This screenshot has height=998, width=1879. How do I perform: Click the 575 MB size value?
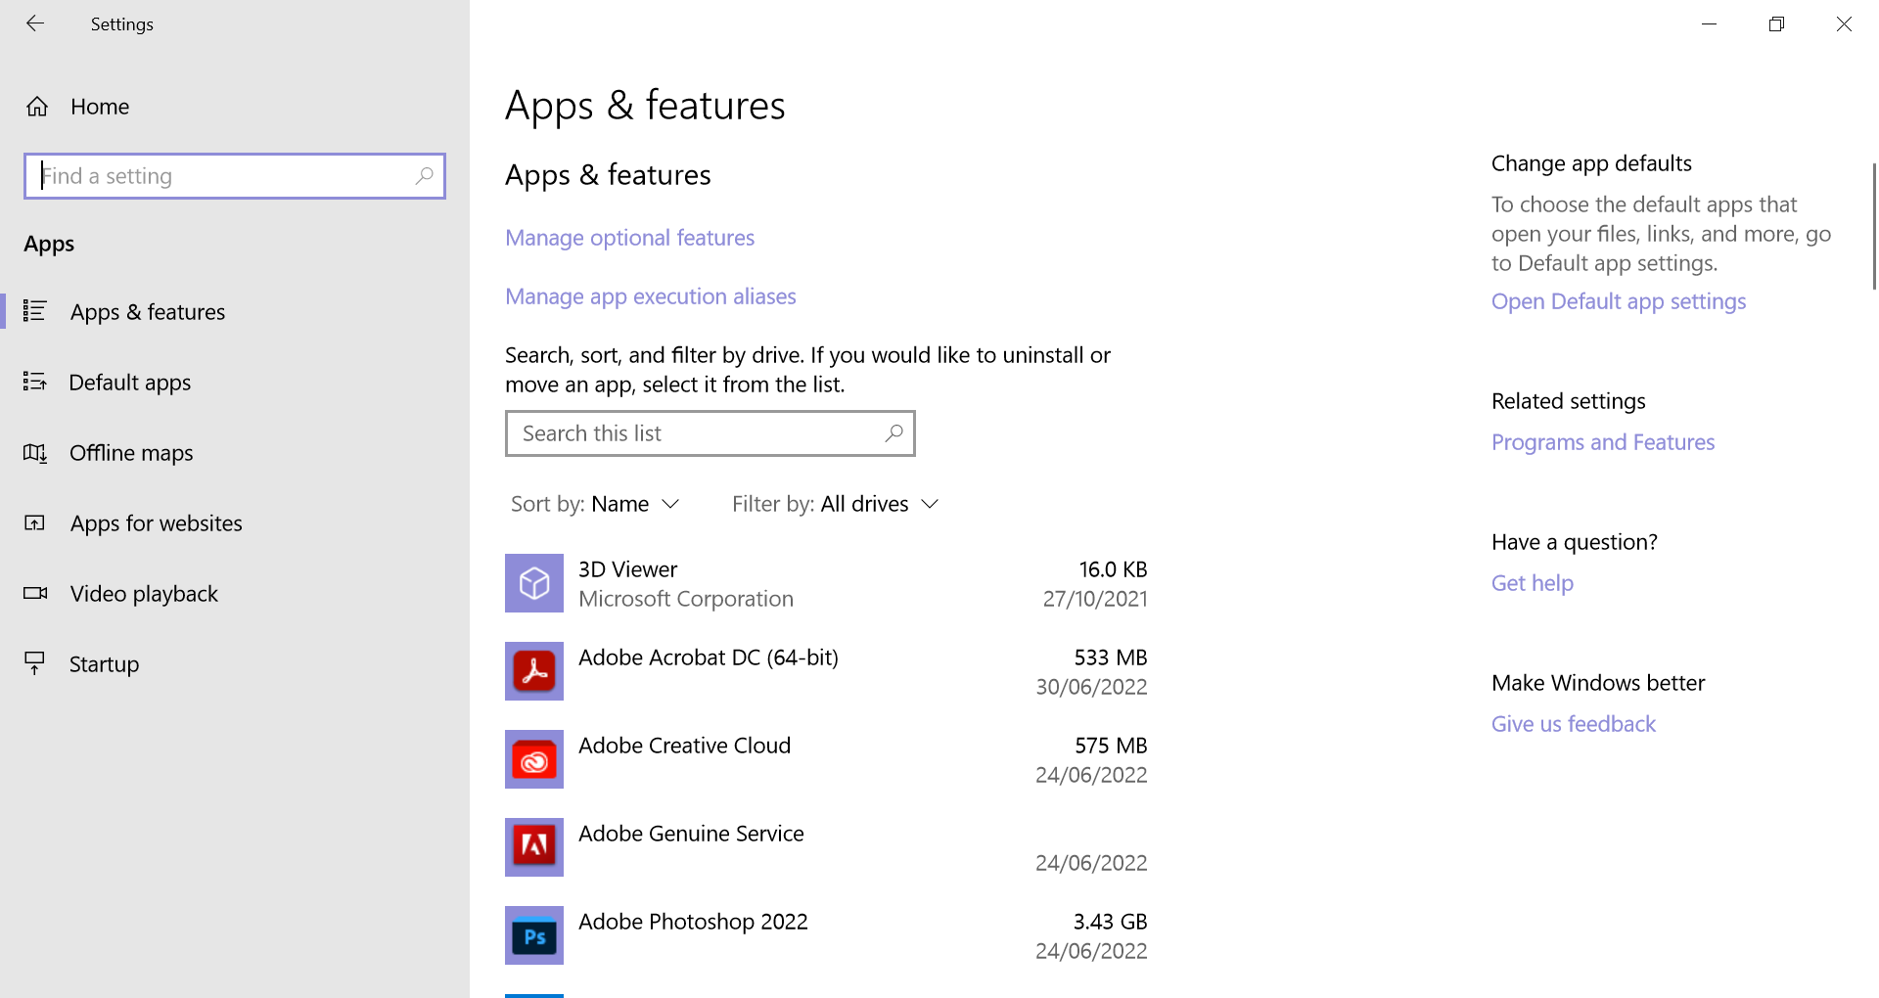click(x=1111, y=746)
